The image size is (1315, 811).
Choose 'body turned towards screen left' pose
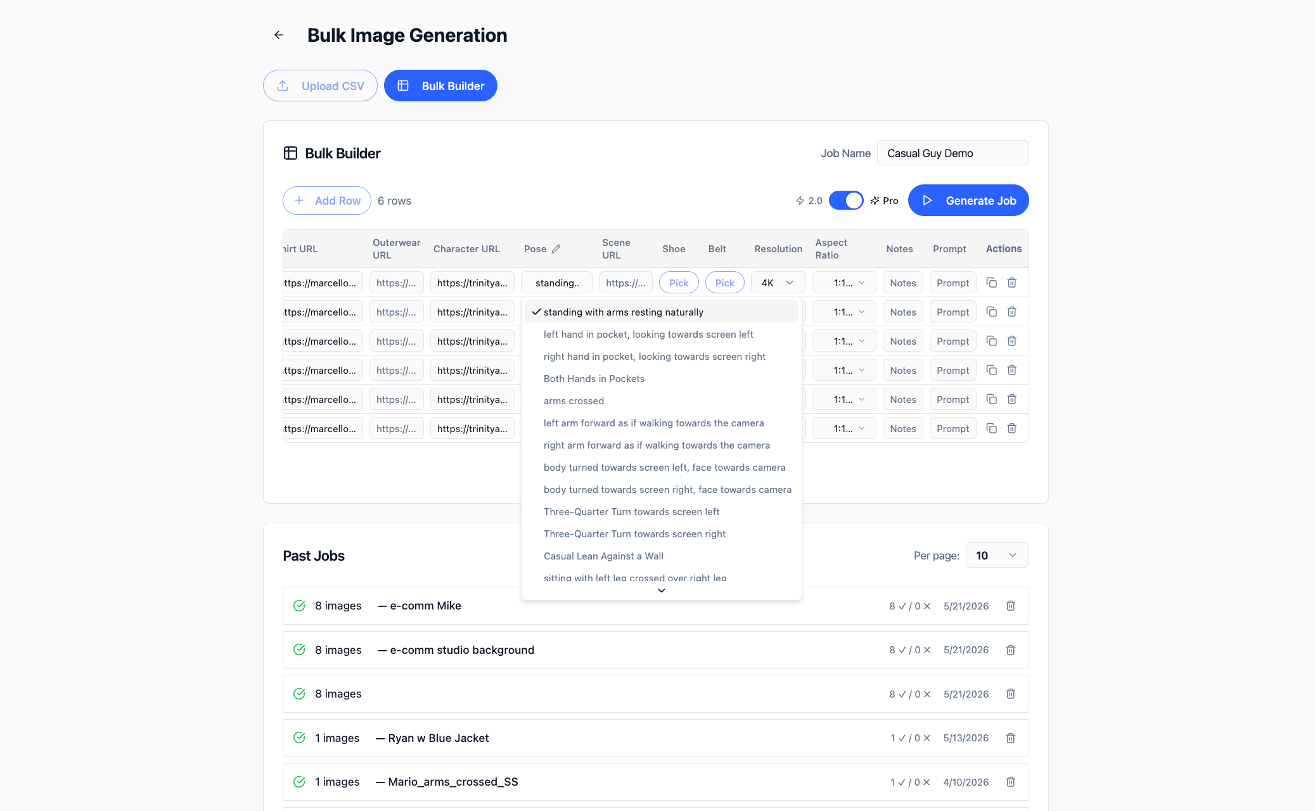click(661, 467)
